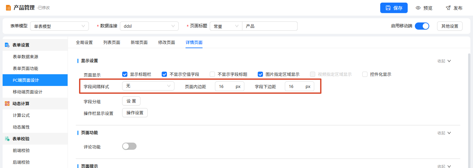
Task: Collapse the 页面功能 section
Action: pyautogui.click(x=444, y=133)
